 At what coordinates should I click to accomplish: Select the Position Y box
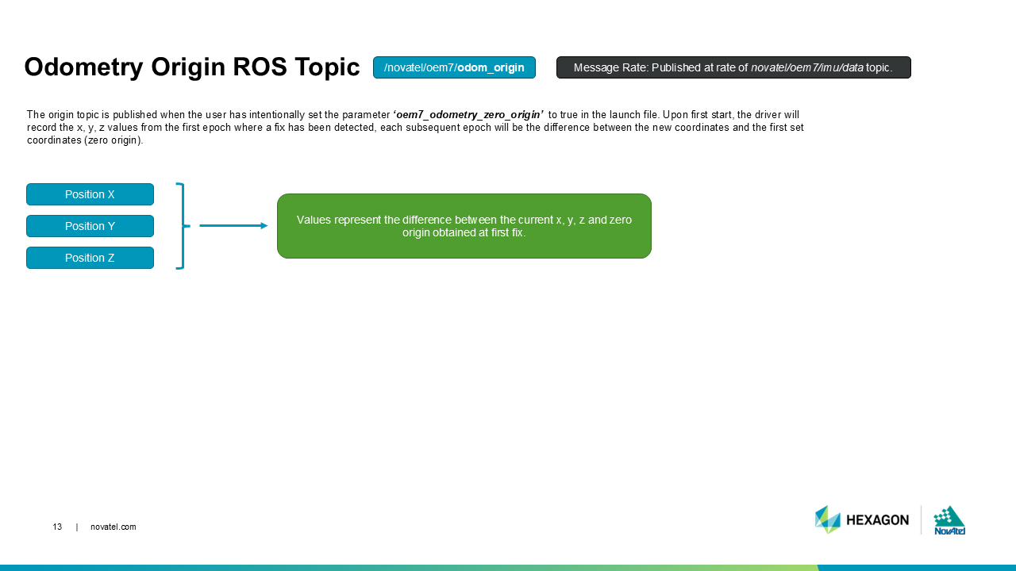click(90, 226)
